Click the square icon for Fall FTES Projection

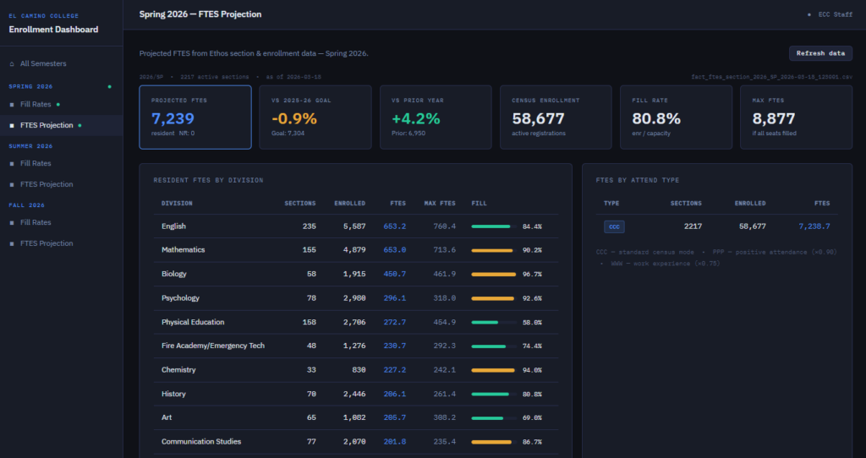pos(12,243)
